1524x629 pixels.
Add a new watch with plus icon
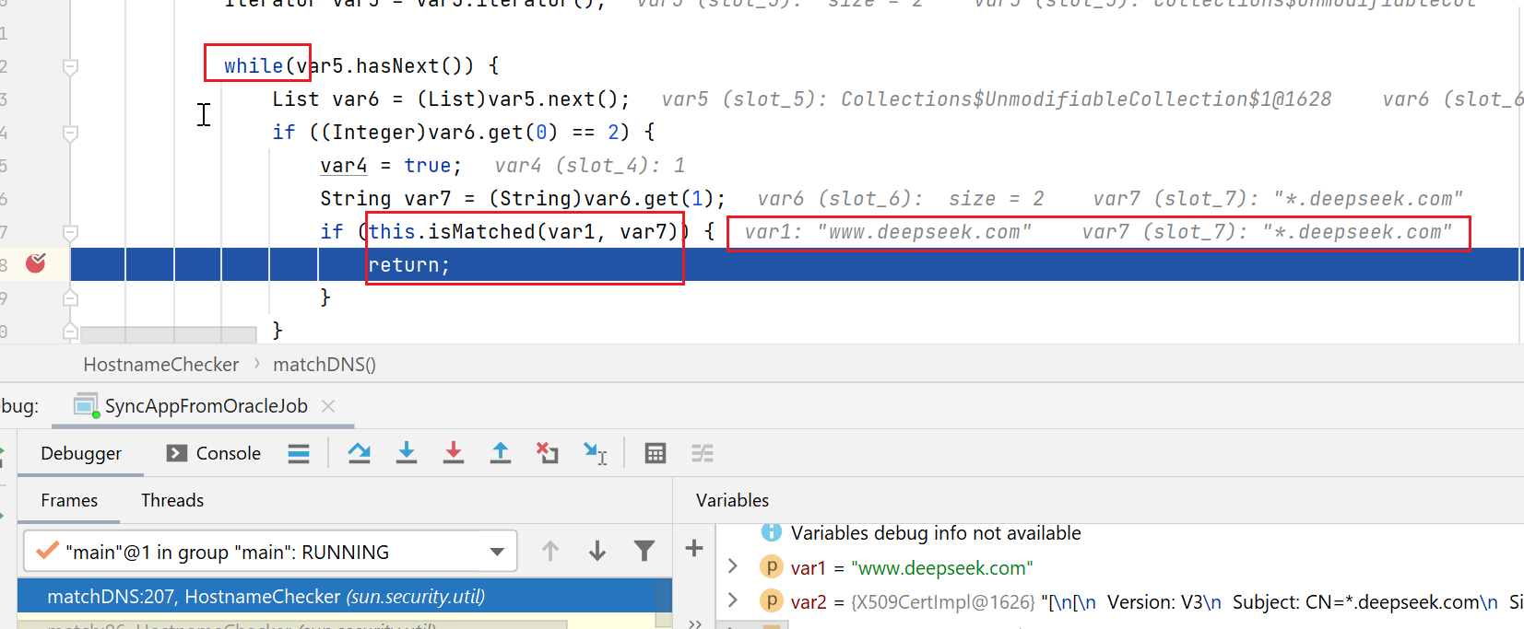coord(694,549)
